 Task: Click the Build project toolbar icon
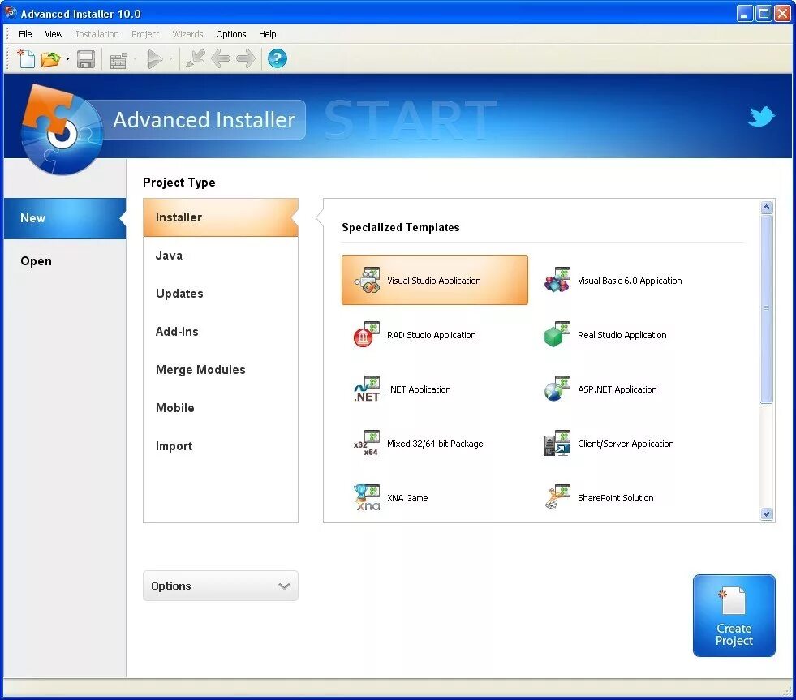coord(118,61)
